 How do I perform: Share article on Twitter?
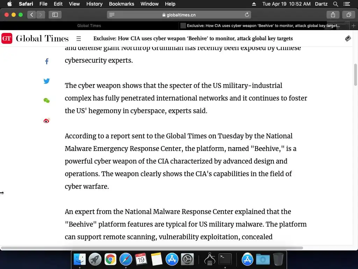pos(46,81)
